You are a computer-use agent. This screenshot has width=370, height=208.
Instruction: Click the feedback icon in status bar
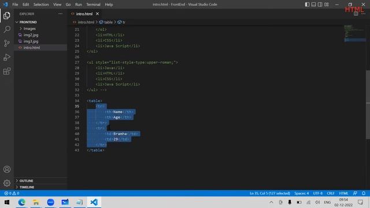(355, 193)
